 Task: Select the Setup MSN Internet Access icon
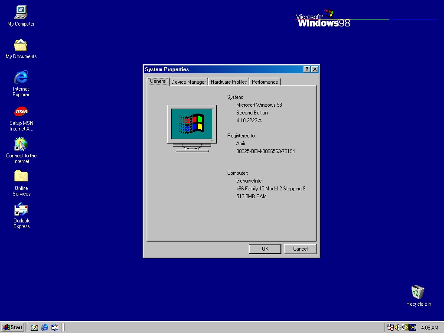pyautogui.click(x=21, y=112)
